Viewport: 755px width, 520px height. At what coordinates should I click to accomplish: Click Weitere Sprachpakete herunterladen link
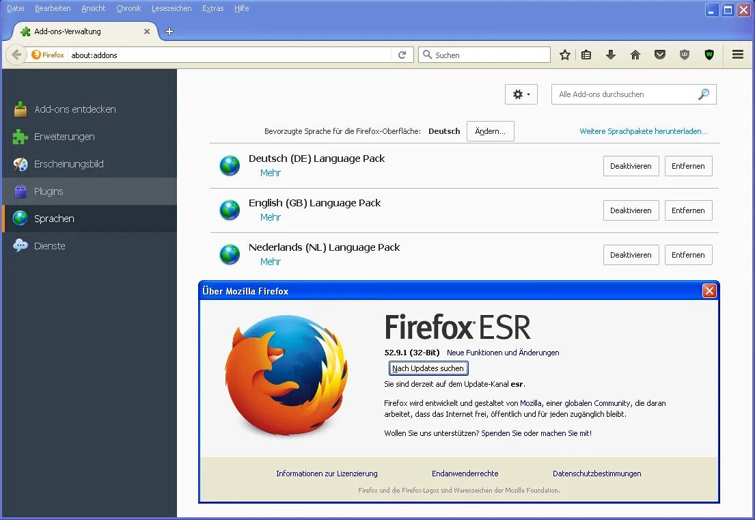[644, 131]
